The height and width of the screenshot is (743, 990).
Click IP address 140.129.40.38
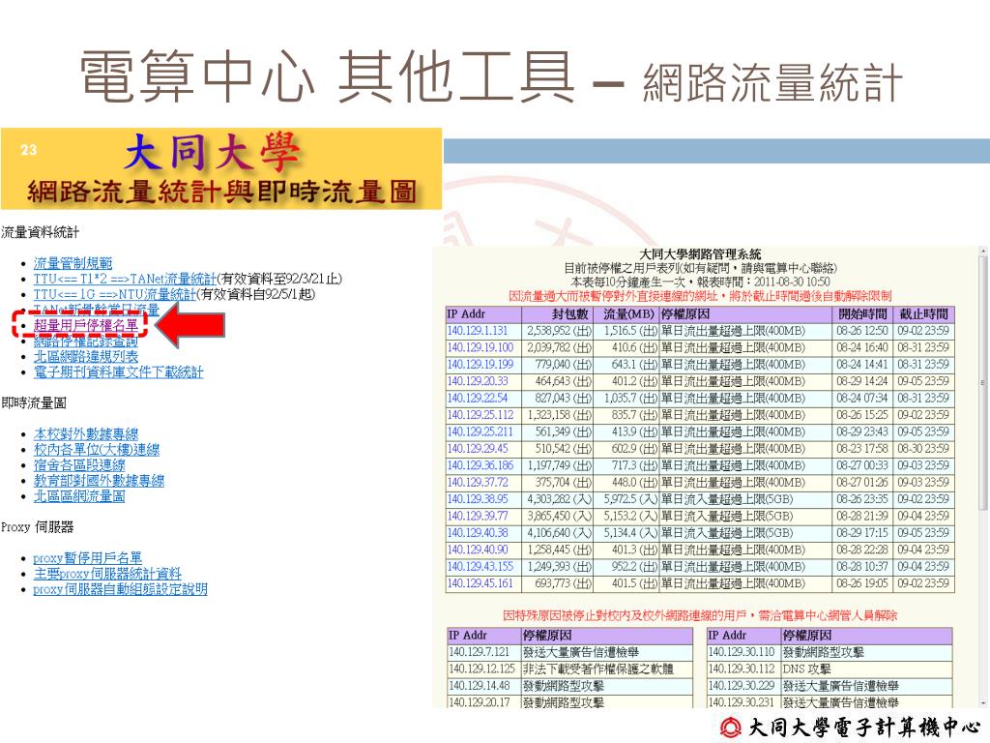click(477, 533)
